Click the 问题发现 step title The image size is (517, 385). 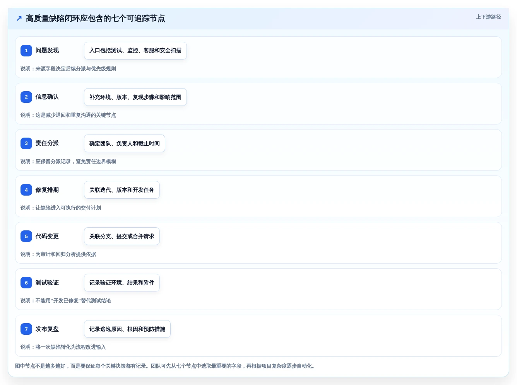(47, 50)
